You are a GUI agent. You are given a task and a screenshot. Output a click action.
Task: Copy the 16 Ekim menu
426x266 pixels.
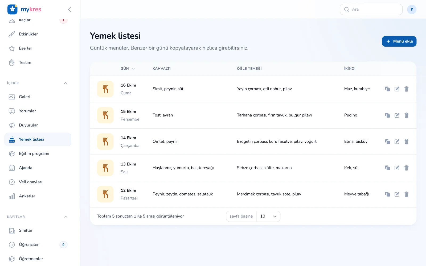tap(387, 89)
